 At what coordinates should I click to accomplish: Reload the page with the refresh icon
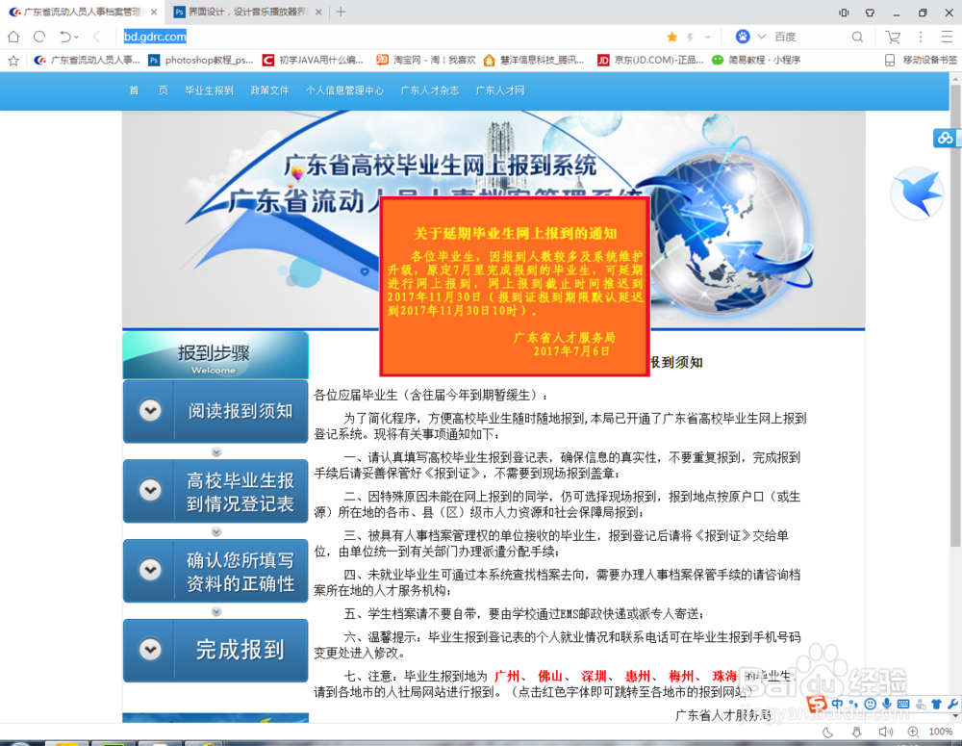[39, 37]
